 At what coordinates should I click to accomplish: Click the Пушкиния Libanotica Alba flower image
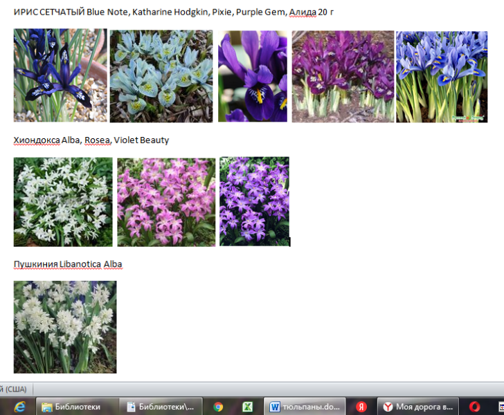click(65, 326)
